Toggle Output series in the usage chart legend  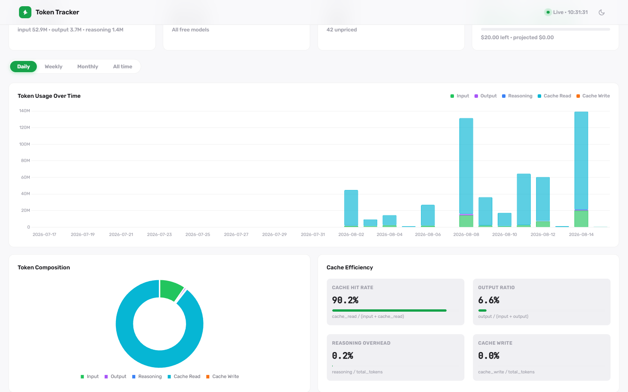pos(486,96)
